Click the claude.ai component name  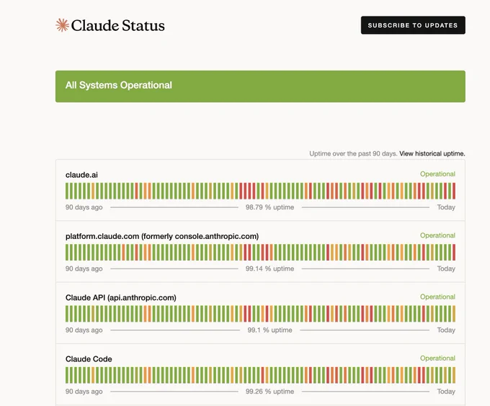[81, 175]
